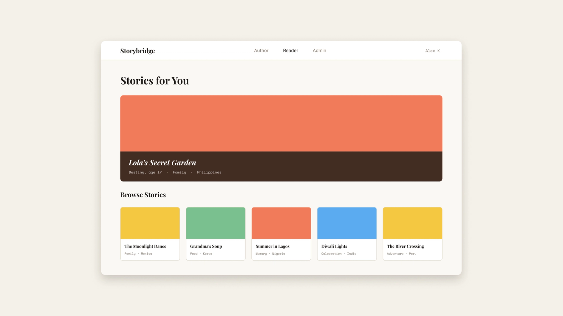Open the Summer in Lagos title

coord(272,246)
